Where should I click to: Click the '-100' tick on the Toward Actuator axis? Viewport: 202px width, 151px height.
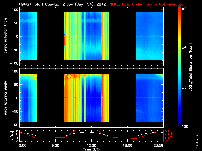click(x=14, y=63)
